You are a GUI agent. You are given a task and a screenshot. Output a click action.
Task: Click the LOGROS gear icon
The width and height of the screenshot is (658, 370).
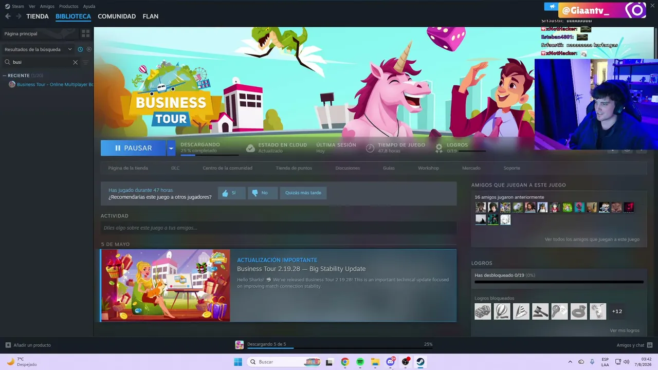(439, 148)
